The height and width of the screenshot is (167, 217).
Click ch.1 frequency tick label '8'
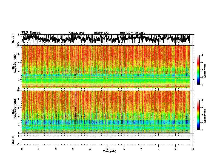pos(19,54)
